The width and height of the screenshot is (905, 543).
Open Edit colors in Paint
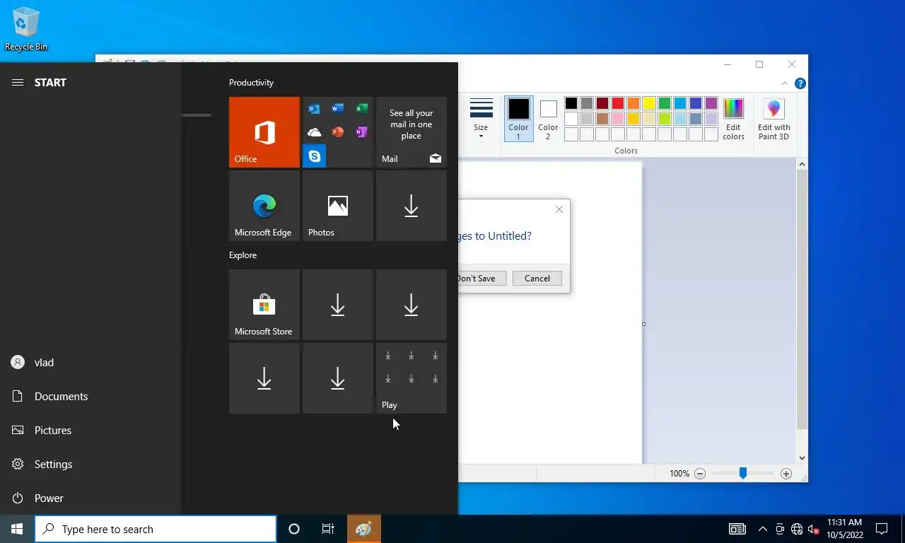(733, 119)
